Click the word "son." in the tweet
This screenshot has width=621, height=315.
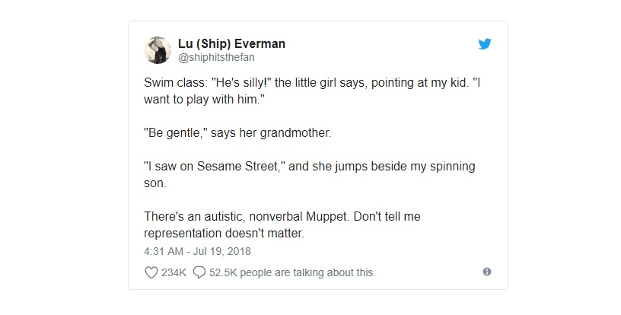156,183
